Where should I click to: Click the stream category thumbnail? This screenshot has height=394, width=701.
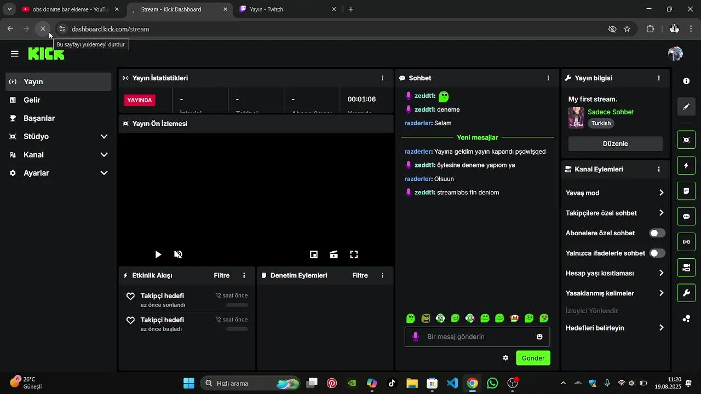576,118
